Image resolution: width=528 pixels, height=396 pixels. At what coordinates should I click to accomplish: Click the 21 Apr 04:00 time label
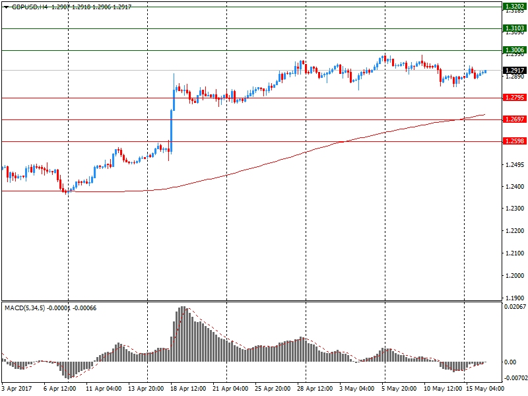click(230, 389)
